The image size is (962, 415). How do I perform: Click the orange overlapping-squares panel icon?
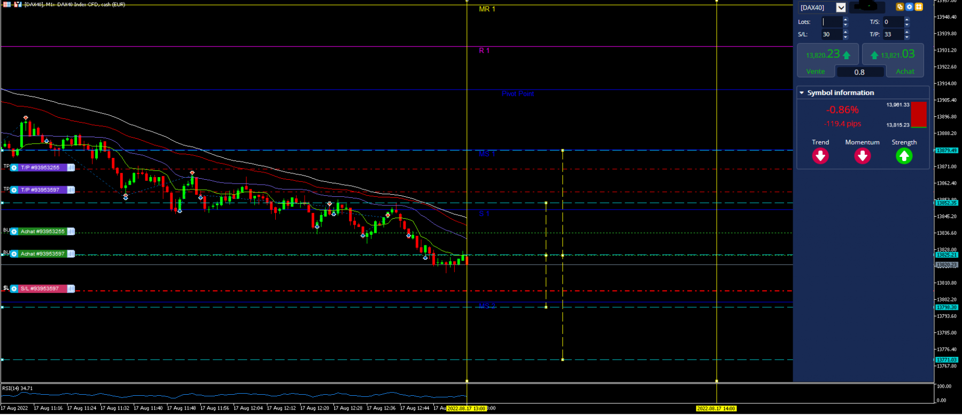tap(900, 7)
